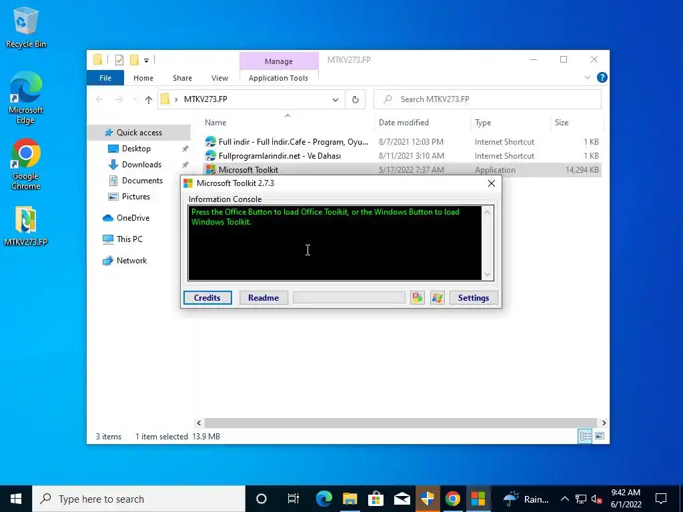Refresh the MTKV273.FP folder
Viewport: 683px width, 512px height.
click(356, 100)
